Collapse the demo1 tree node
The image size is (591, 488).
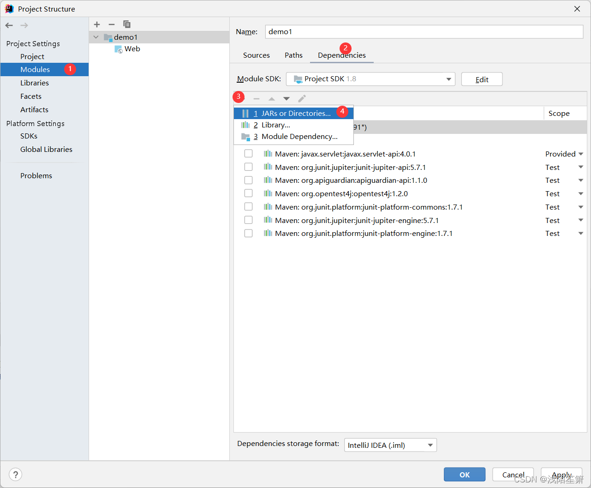coord(96,37)
